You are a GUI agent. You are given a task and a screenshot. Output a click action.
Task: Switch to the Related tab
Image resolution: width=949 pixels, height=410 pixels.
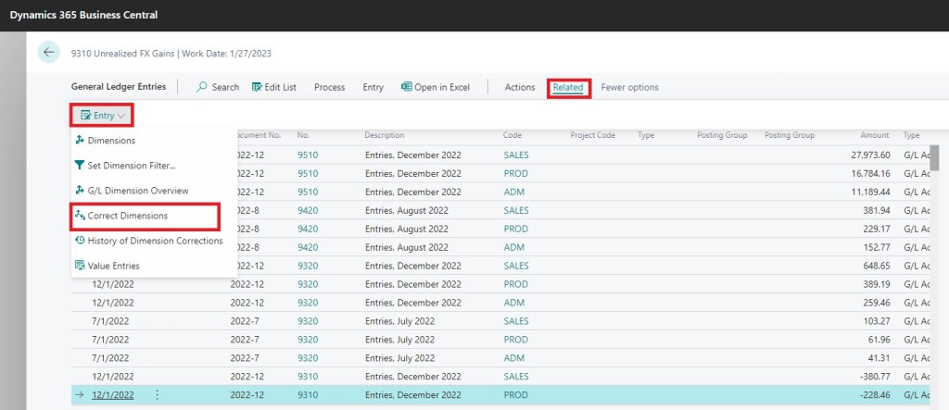pyautogui.click(x=568, y=88)
